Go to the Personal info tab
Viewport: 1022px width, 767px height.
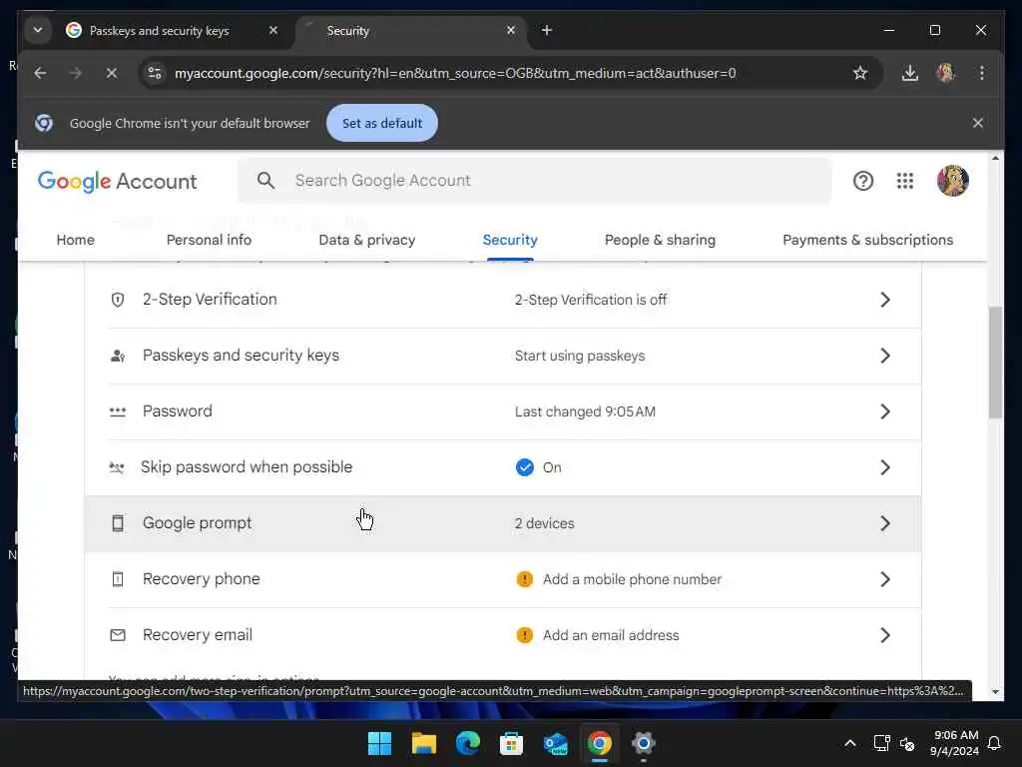click(x=209, y=240)
